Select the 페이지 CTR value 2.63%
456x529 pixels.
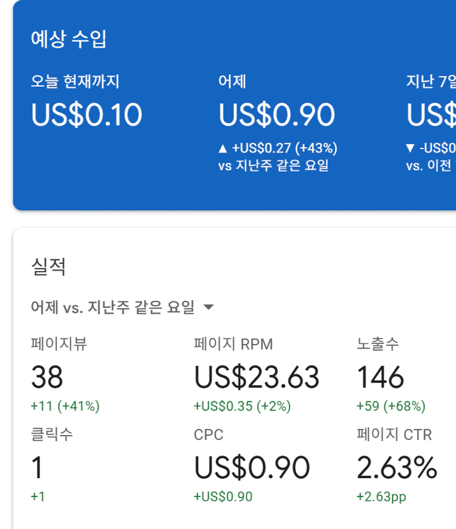(397, 468)
